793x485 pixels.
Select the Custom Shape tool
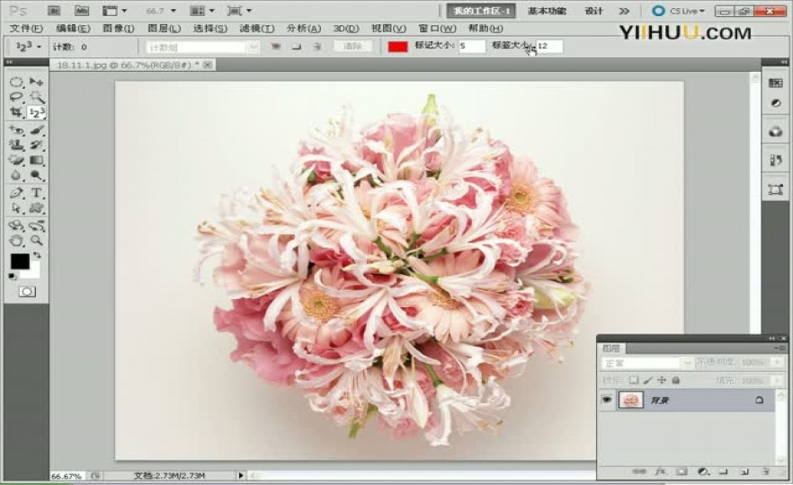coord(36,208)
